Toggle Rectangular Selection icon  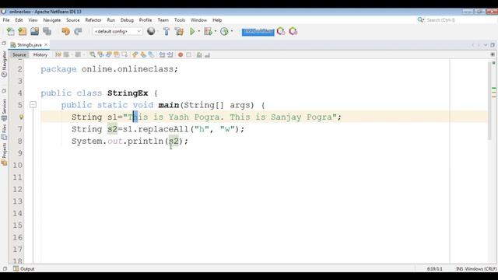tap(124, 54)
